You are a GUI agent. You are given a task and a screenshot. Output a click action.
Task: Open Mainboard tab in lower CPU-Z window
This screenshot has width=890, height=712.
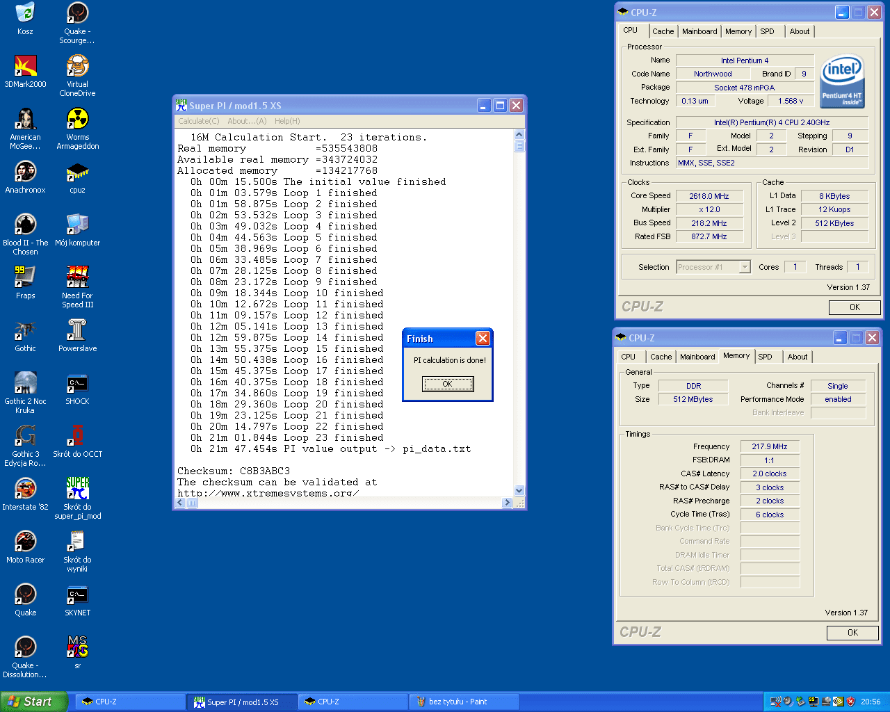[697, 357]
